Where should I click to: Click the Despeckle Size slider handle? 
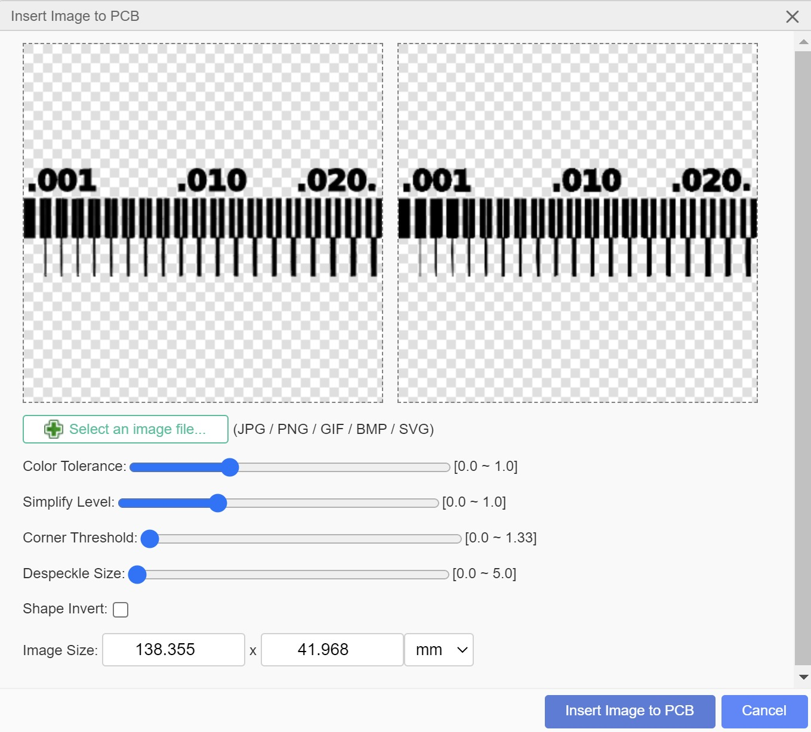137,575
